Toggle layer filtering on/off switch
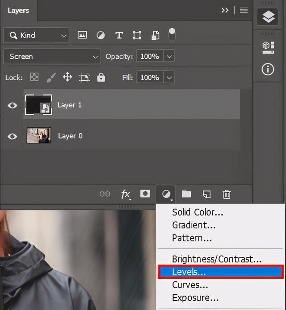286x310 pixels. point(172,34)
